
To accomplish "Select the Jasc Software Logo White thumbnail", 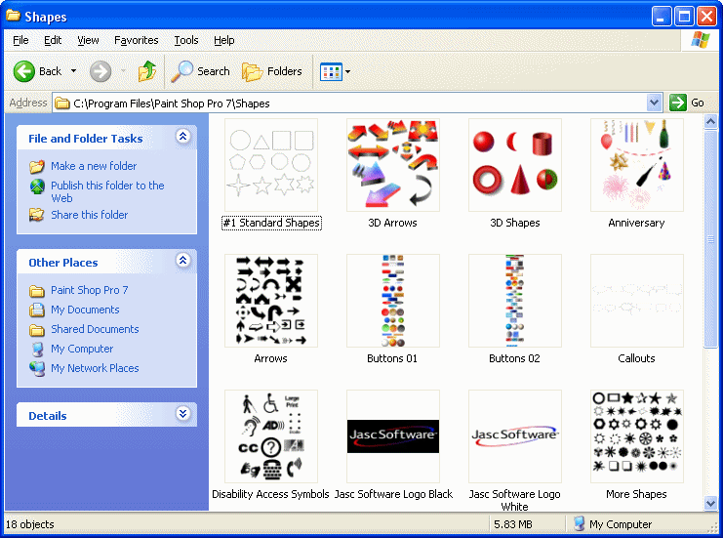I will tap(515, 436).
